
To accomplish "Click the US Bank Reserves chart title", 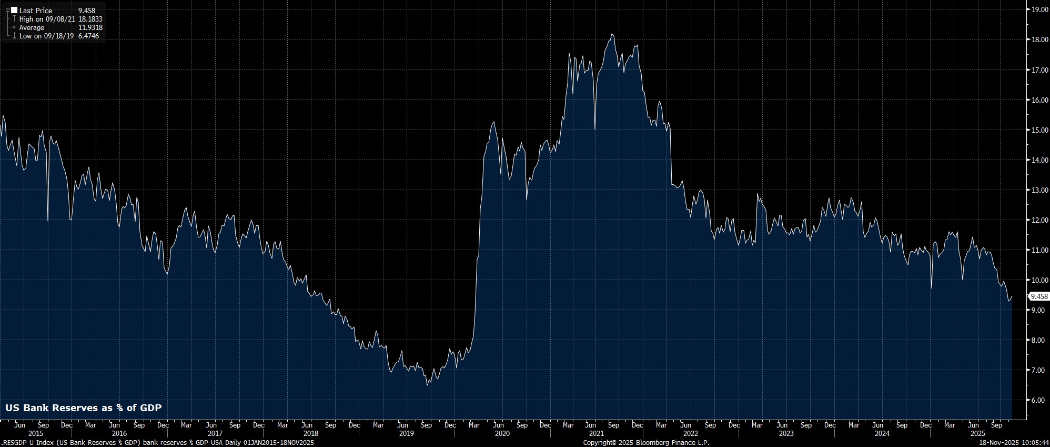I will tap(84, 408).
